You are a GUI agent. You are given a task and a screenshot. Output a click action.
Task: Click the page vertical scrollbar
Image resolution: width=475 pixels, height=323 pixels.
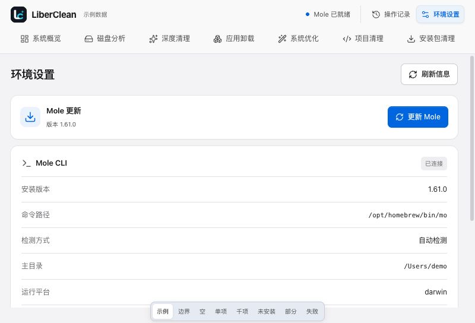pos(472,138)
